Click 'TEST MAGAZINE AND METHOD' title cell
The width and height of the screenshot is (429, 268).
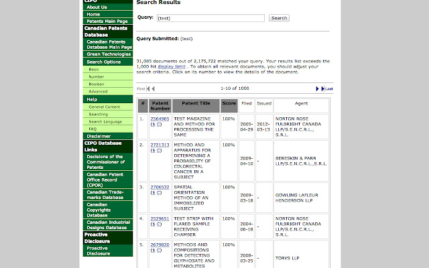coord(196,127)
